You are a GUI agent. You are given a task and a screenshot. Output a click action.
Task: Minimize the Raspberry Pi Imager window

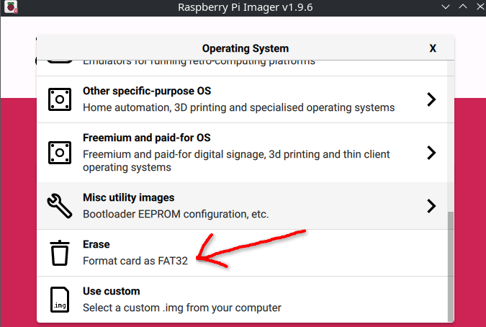446,6
